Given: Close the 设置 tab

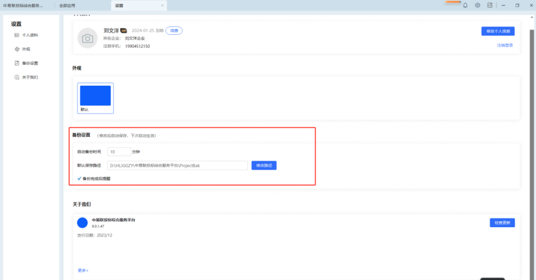Looking at the screenshot, I should (x=162, y=5).
